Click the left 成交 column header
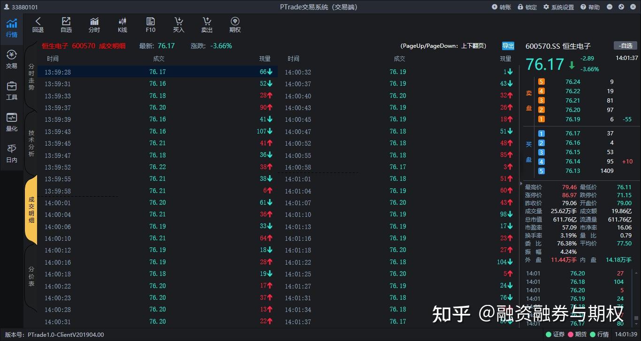 (x=159, y=59)
